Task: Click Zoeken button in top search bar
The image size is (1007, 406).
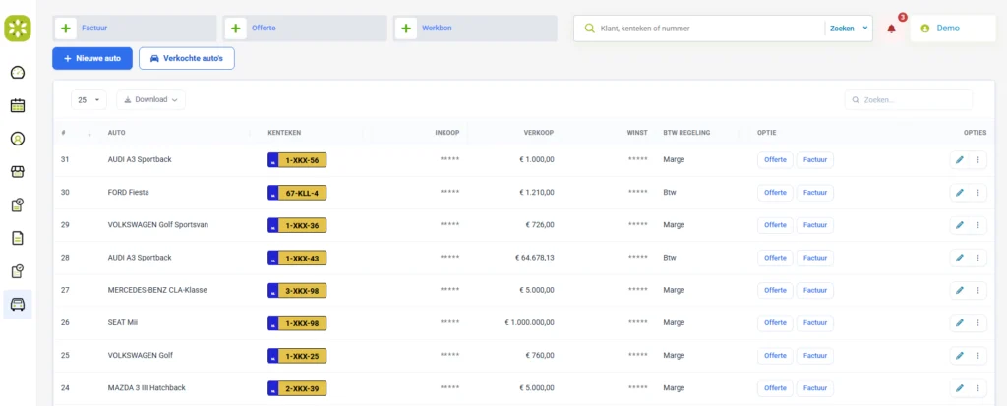Action: point(842,29)
